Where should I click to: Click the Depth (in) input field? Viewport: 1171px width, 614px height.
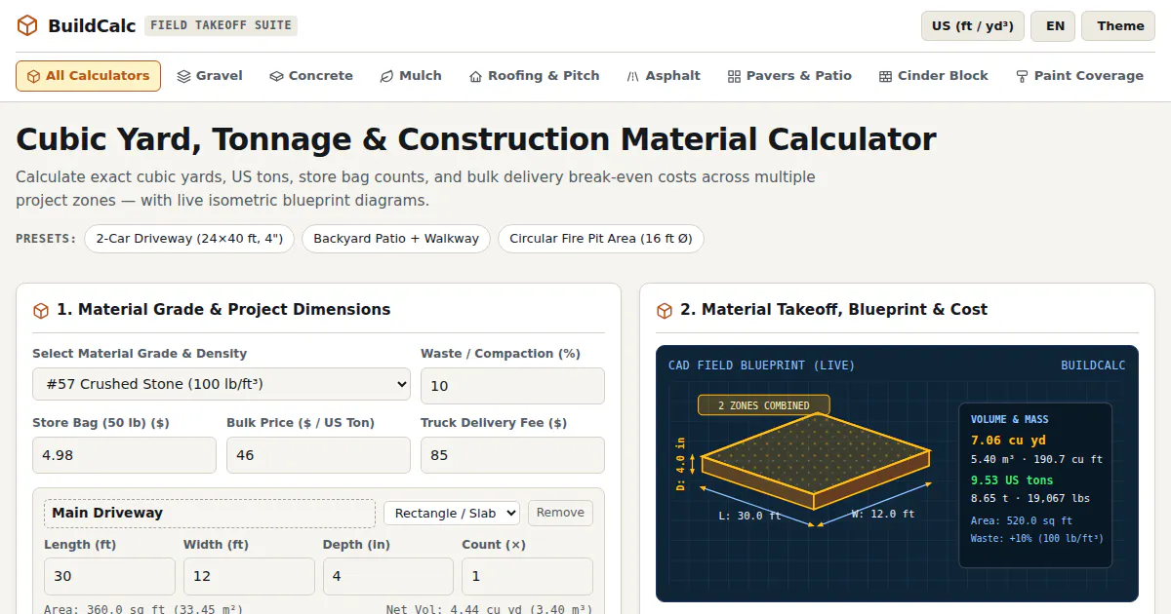point(388,576)
